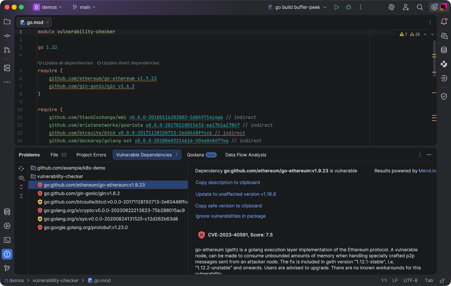This screenshot has height=286, width=451.
Task: Open run configuration go build buffer-peek dropdown
Action: click(297, 7)
